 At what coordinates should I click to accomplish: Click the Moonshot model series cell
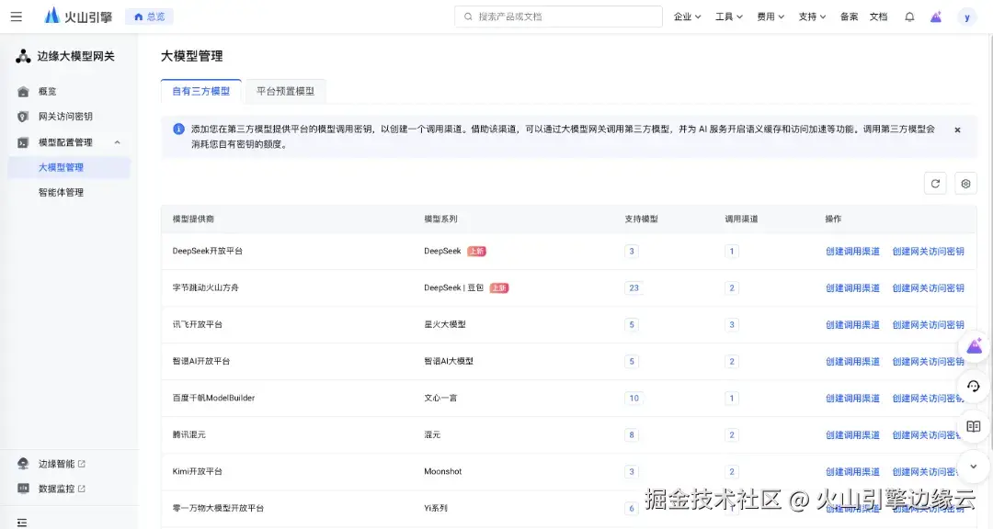442,471
